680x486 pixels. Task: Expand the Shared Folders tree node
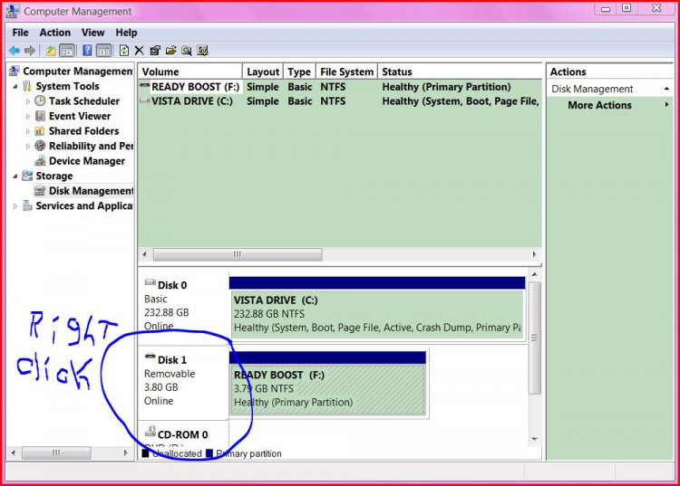pos(28,131)
